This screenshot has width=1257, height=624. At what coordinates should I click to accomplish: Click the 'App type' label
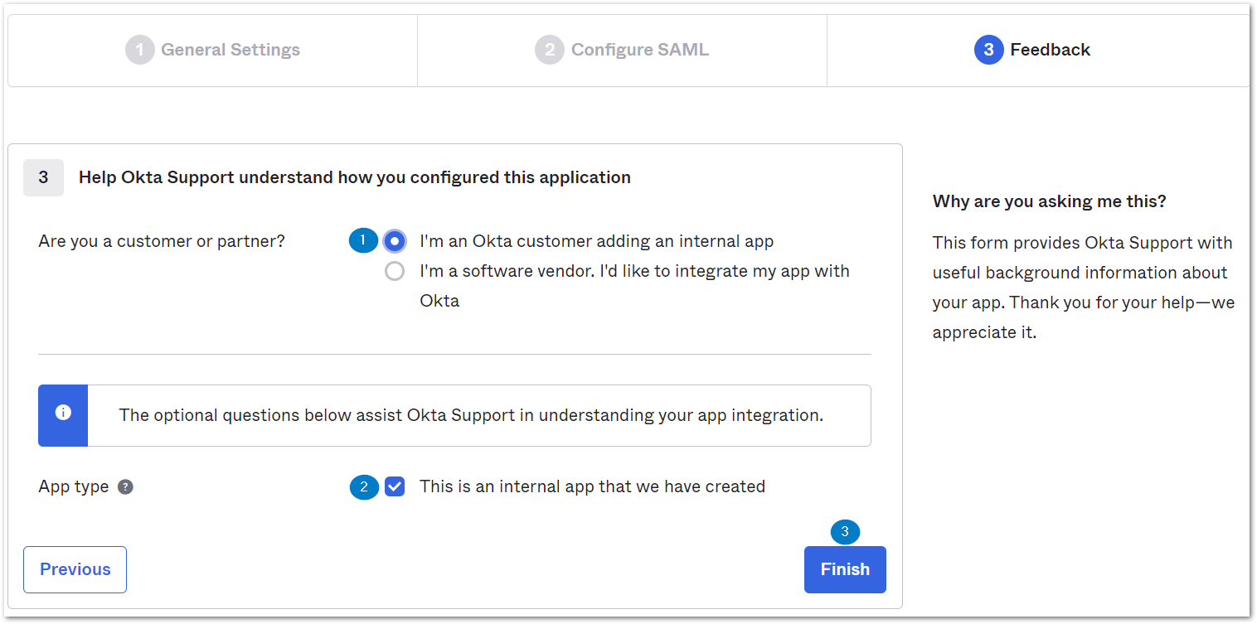(74, 486)
